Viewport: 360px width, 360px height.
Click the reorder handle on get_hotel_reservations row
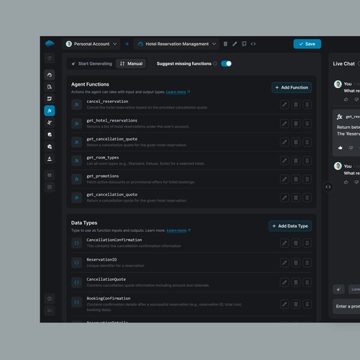pyautogui.click(x=307, y=124)
